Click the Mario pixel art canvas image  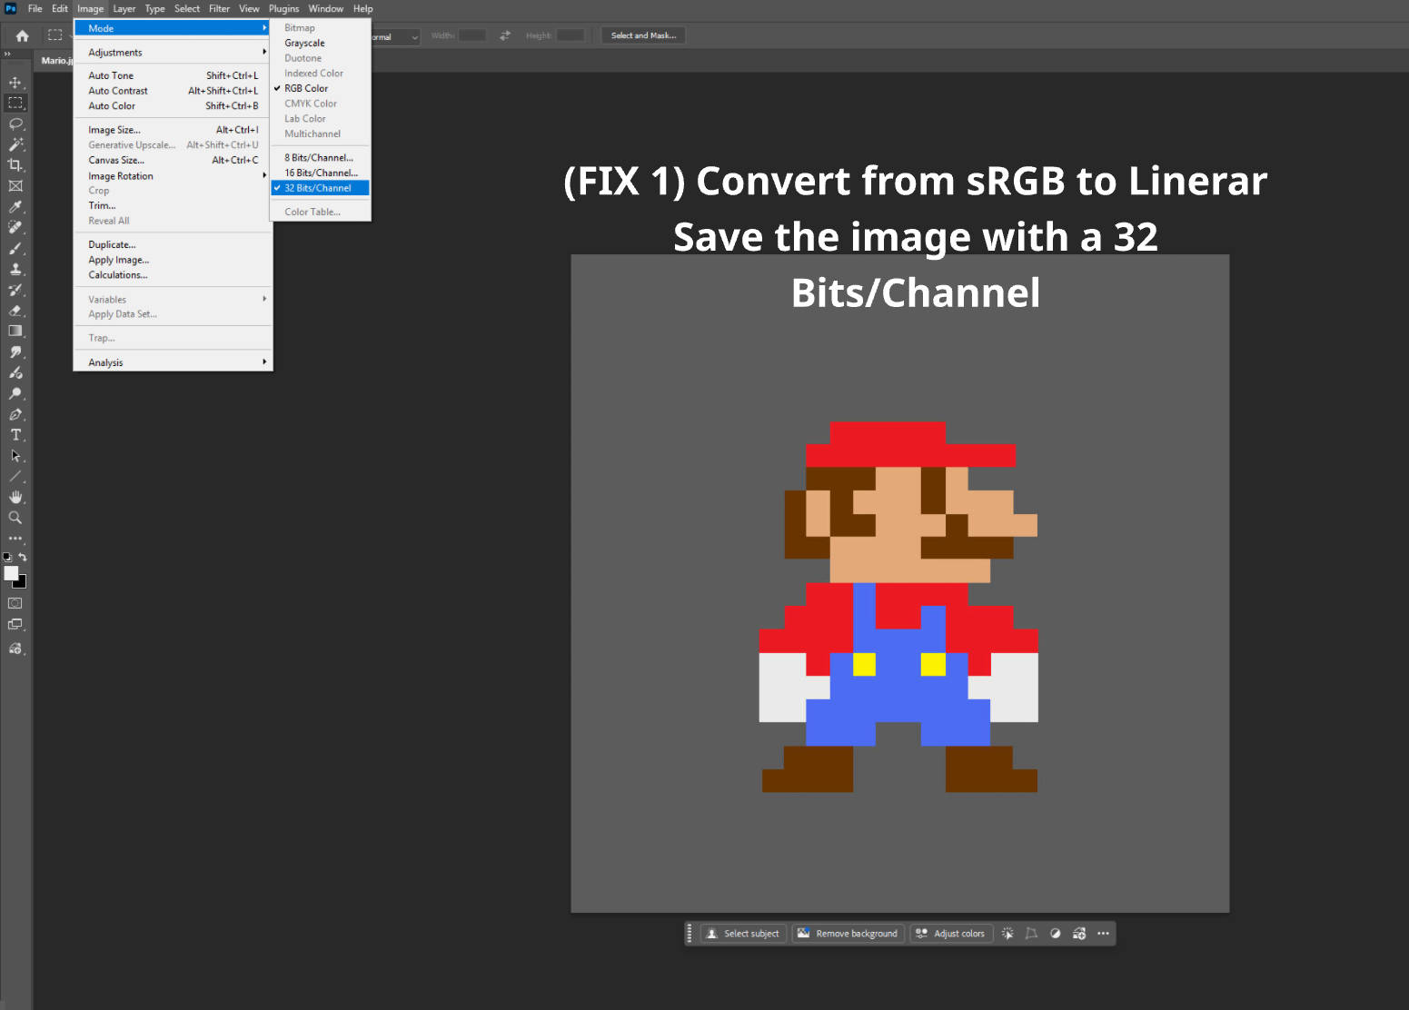coord(899,583)
